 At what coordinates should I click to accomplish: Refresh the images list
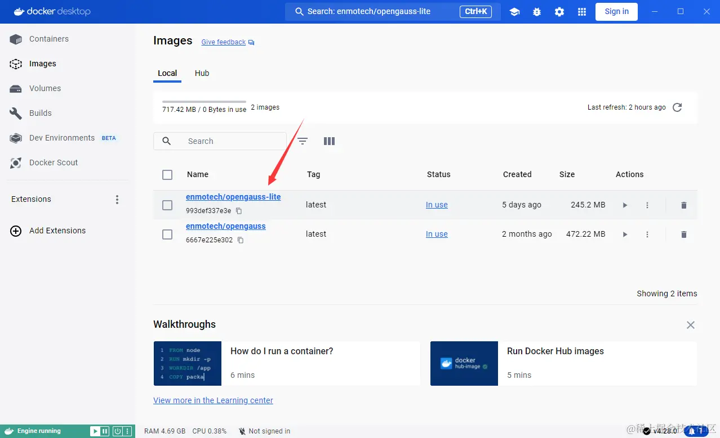(x=677, y=107)
